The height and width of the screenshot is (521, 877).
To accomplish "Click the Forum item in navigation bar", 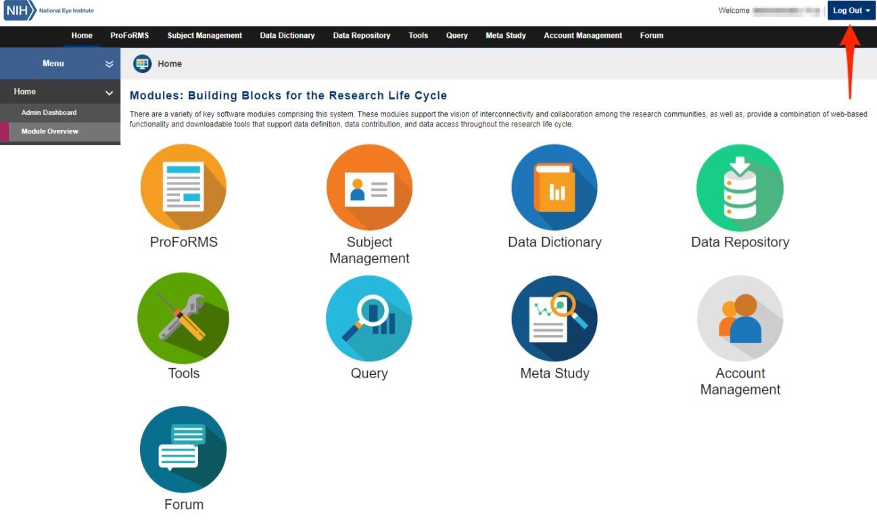I will pos(651,36).
